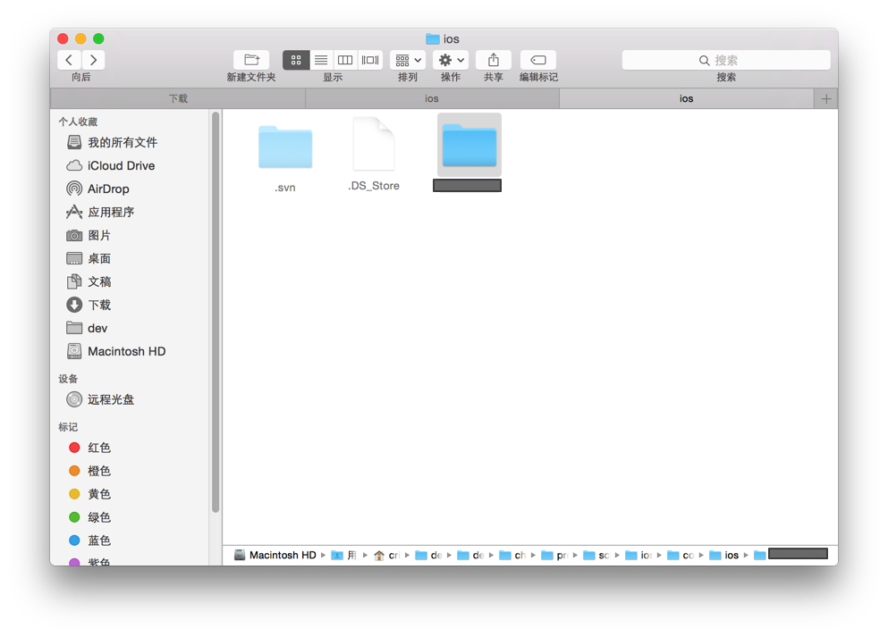The image size is (888, 637).
Task: Select the .svn folder
Action: tap(285, 148)
